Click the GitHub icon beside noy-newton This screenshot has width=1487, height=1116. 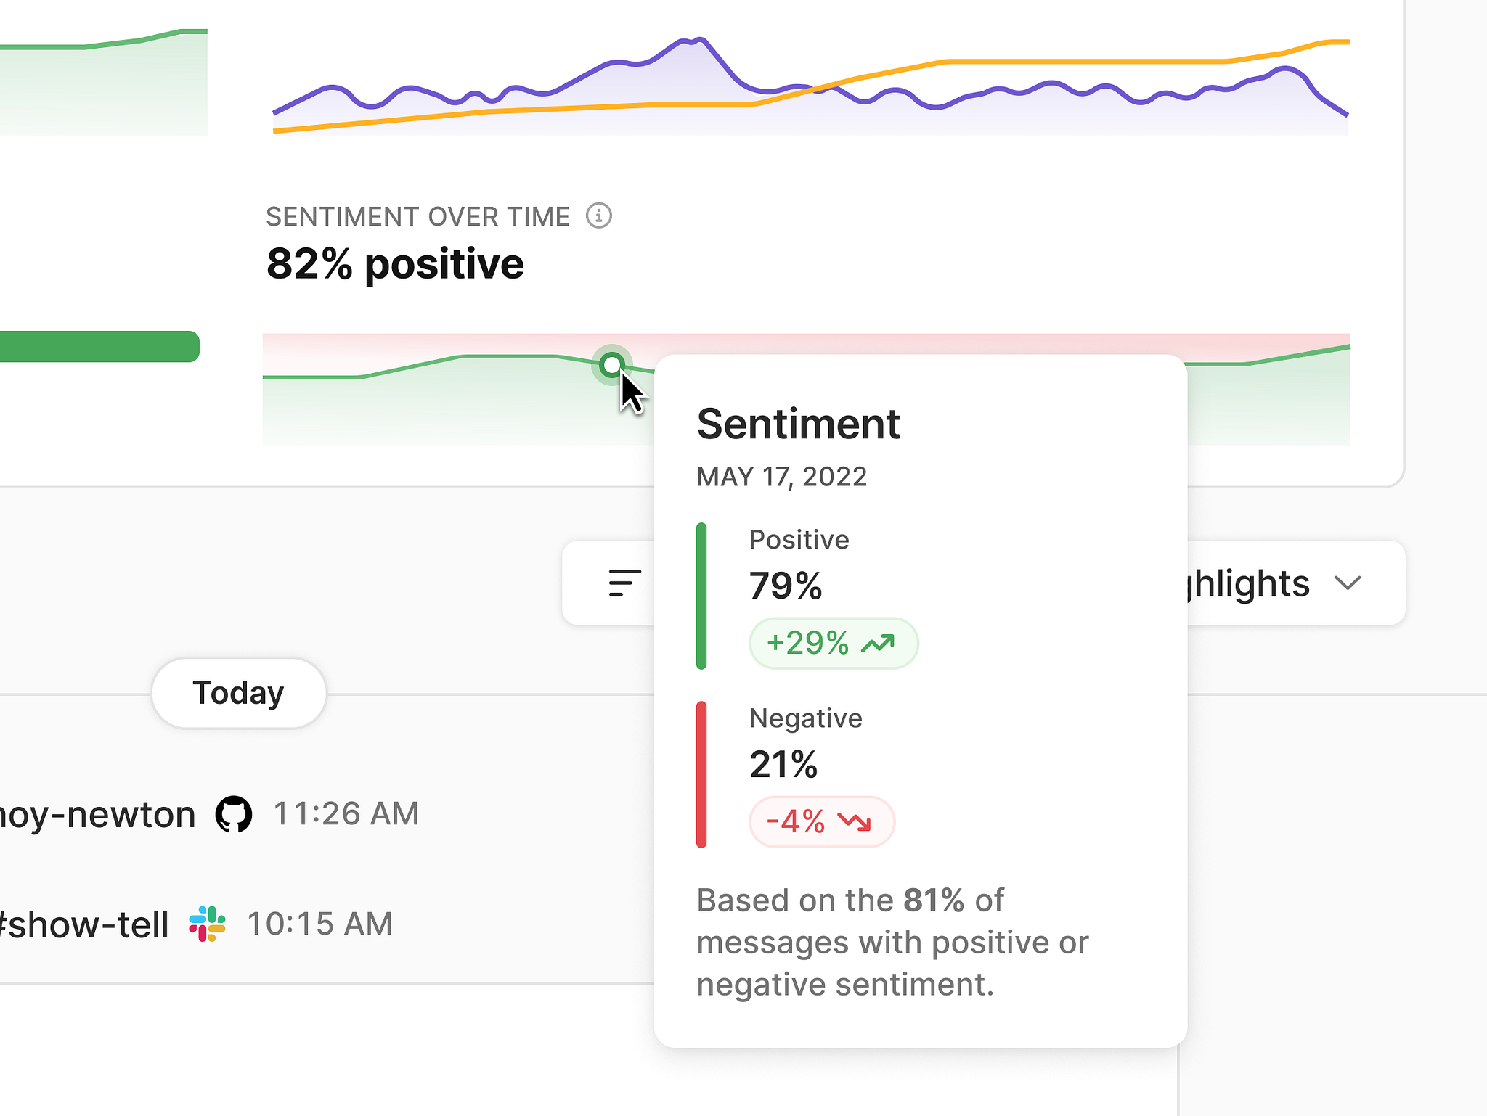click(x=234, y=814)
